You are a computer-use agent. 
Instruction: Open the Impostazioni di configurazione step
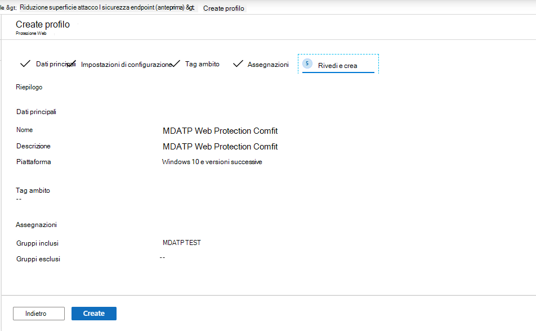coord(126,65)
